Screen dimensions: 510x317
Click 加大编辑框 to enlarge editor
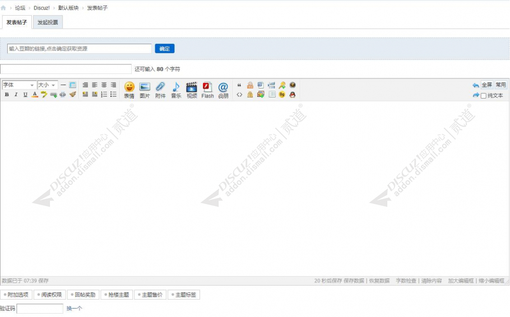461,281
